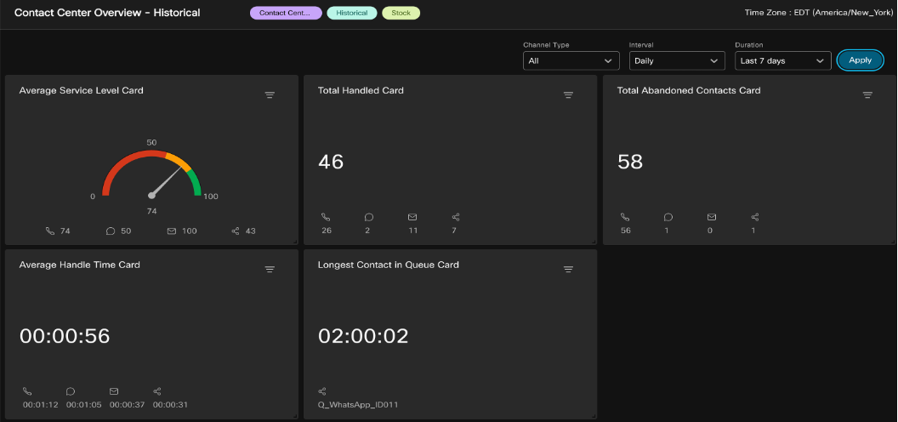Open filter on Total Abandoned Contacts Card
Screen dimensions: 898x422
(867, 95)
